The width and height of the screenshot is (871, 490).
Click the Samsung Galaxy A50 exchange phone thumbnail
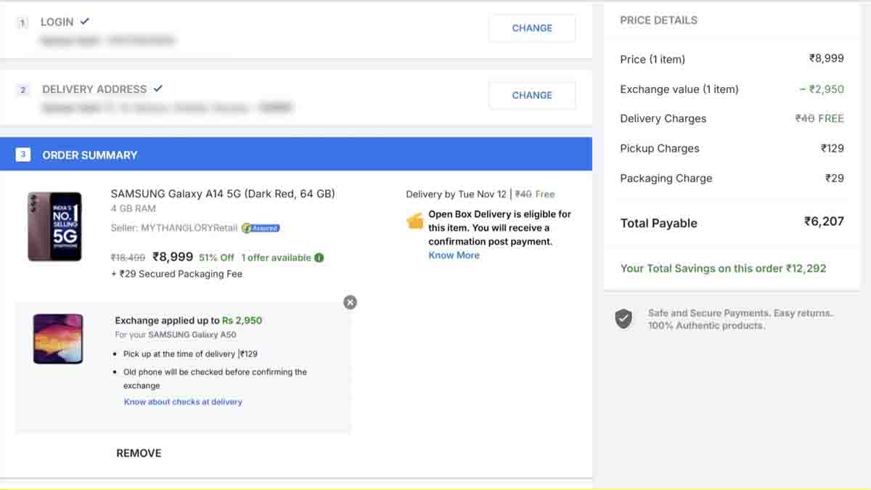tap(58, 339)
